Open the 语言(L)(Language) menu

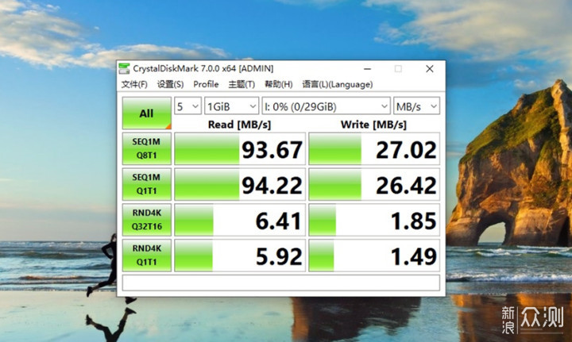pos(337,84)
